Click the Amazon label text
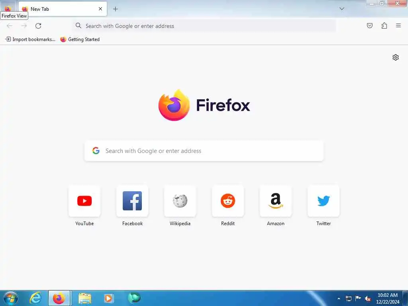 pos(276,224)
